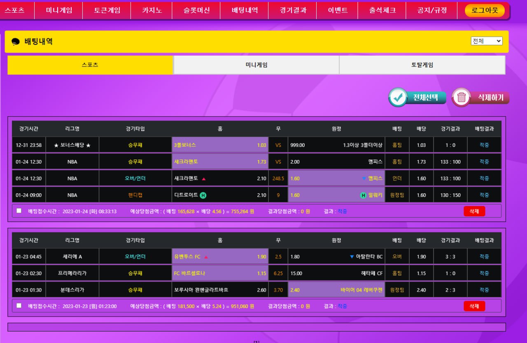Open the 미니게임 tab
This screenshot has width=527, height=343.
click(256, 65)
